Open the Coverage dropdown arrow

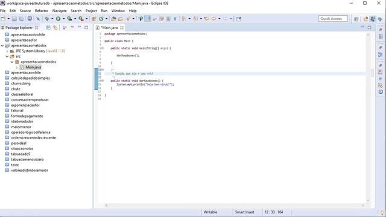pyautogui.click(x=75, y=19)
